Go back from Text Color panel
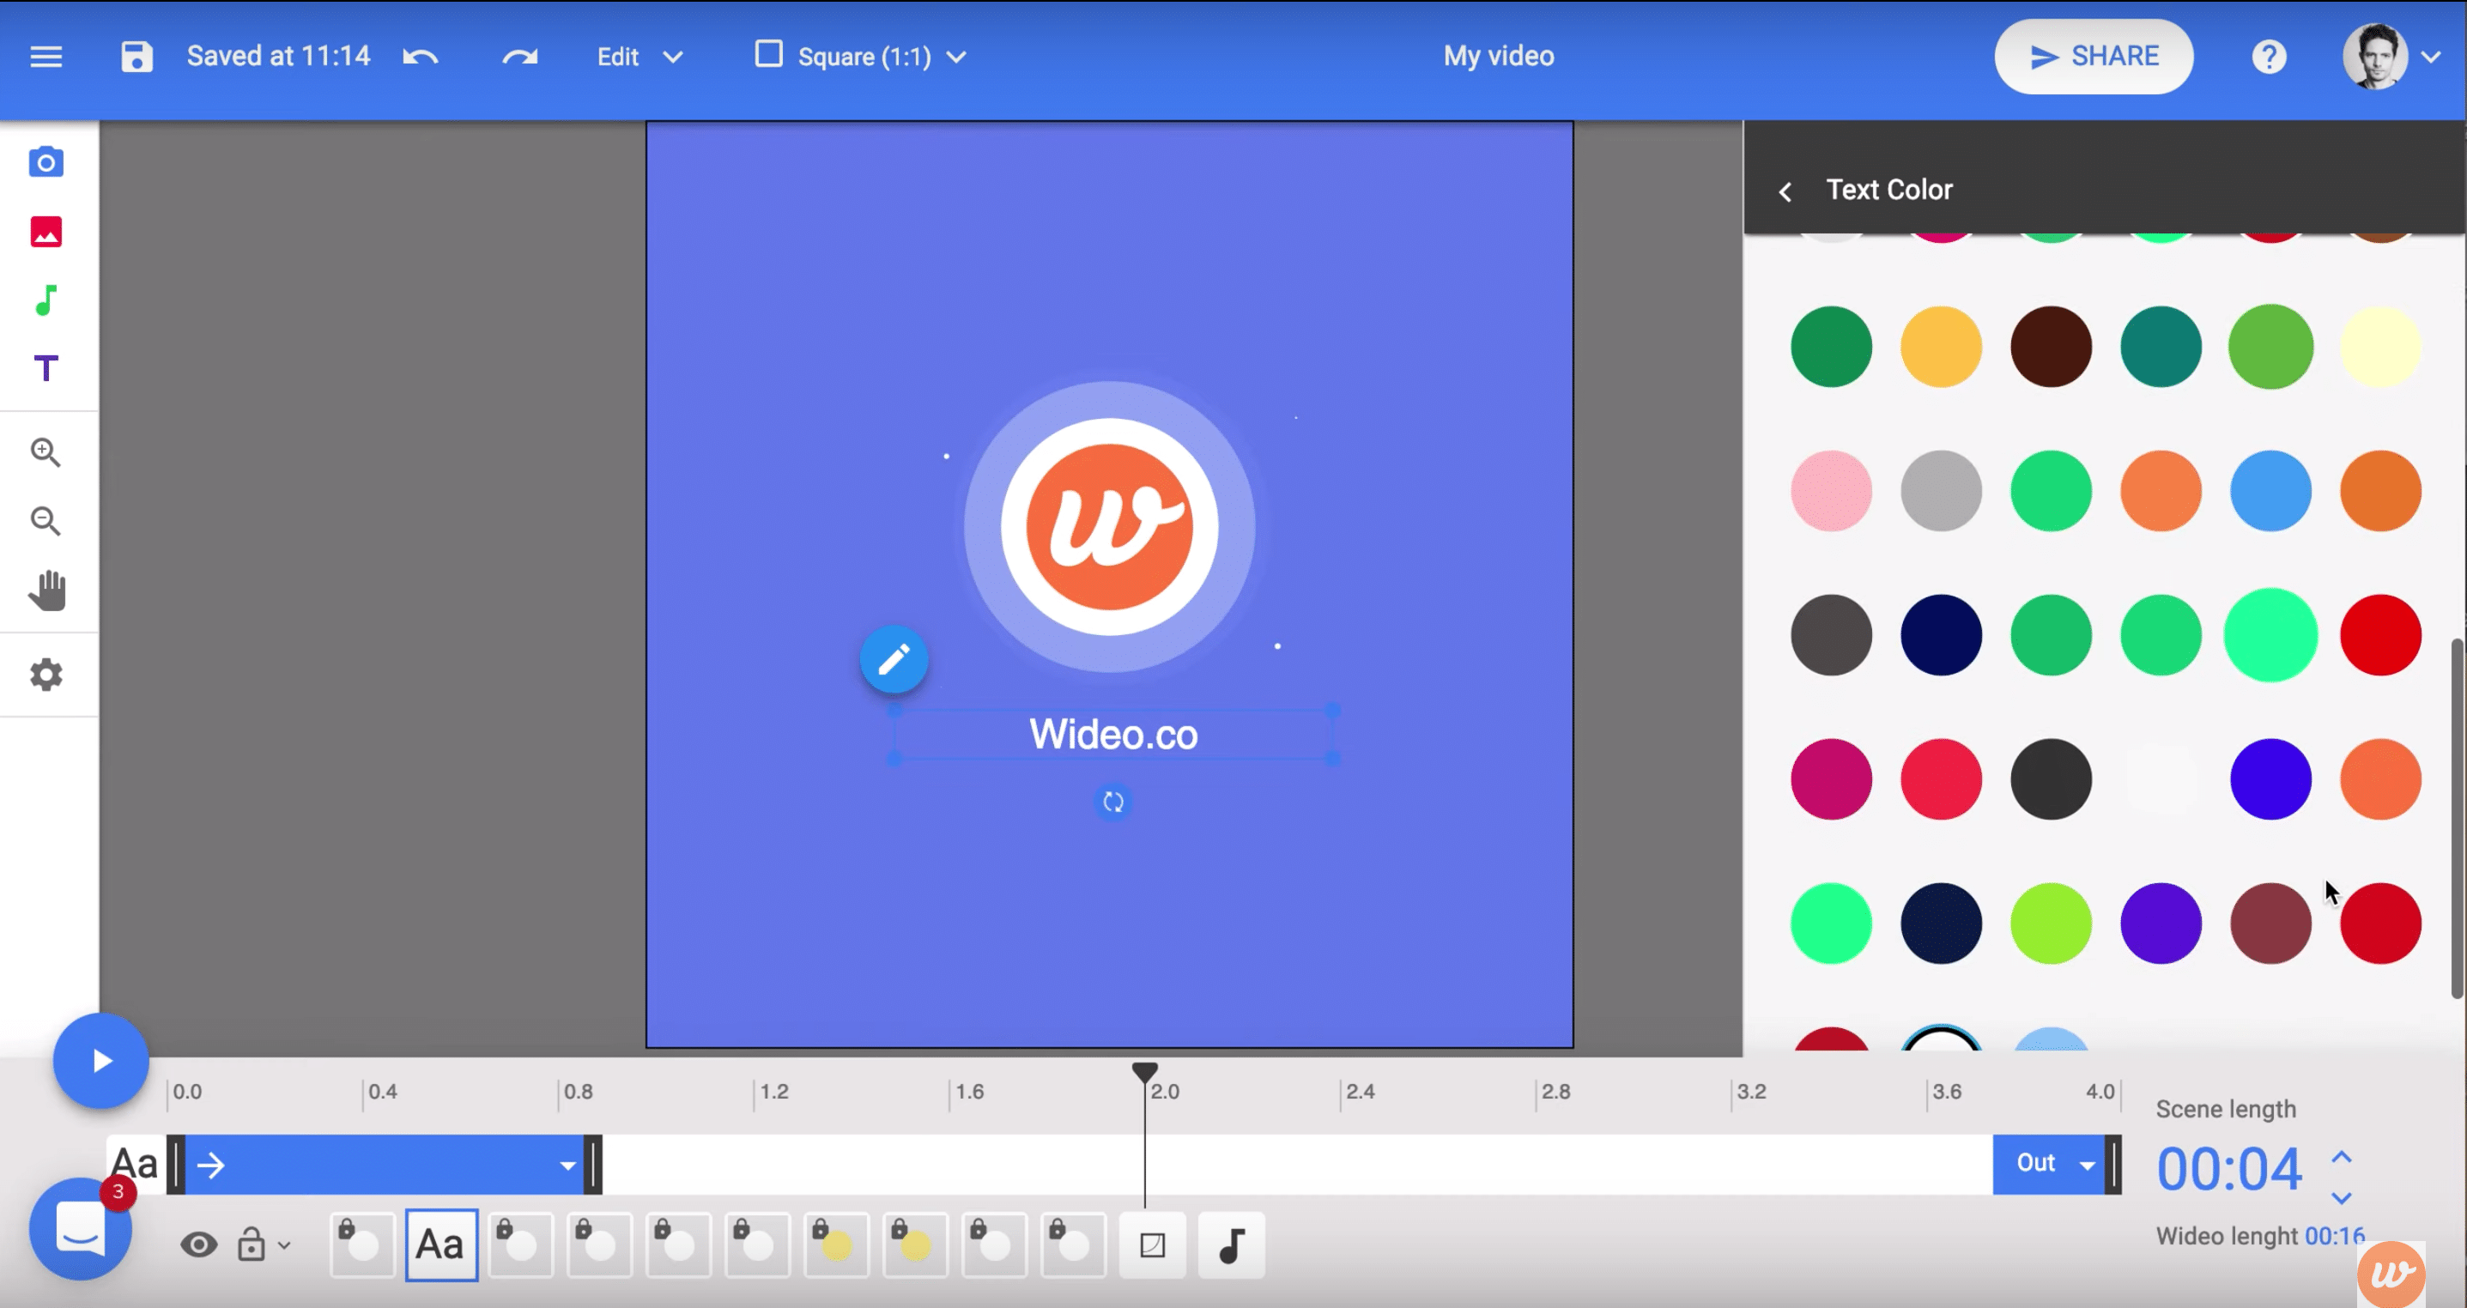The height and width of the screenshot is (1308, 2467). [x=1785, y=191]
